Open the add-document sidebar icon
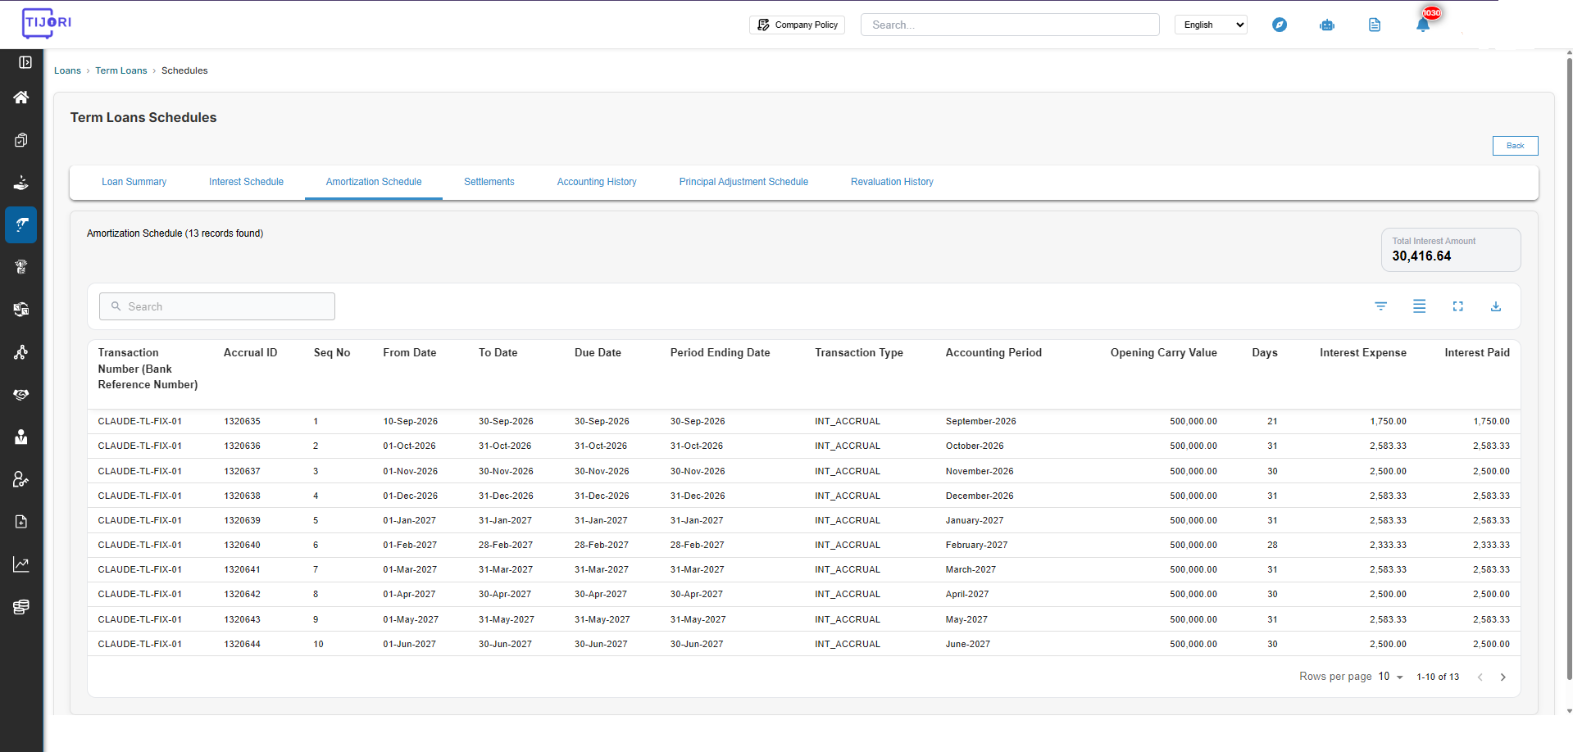The image size is (1573, 752). (x=21, y=522)
